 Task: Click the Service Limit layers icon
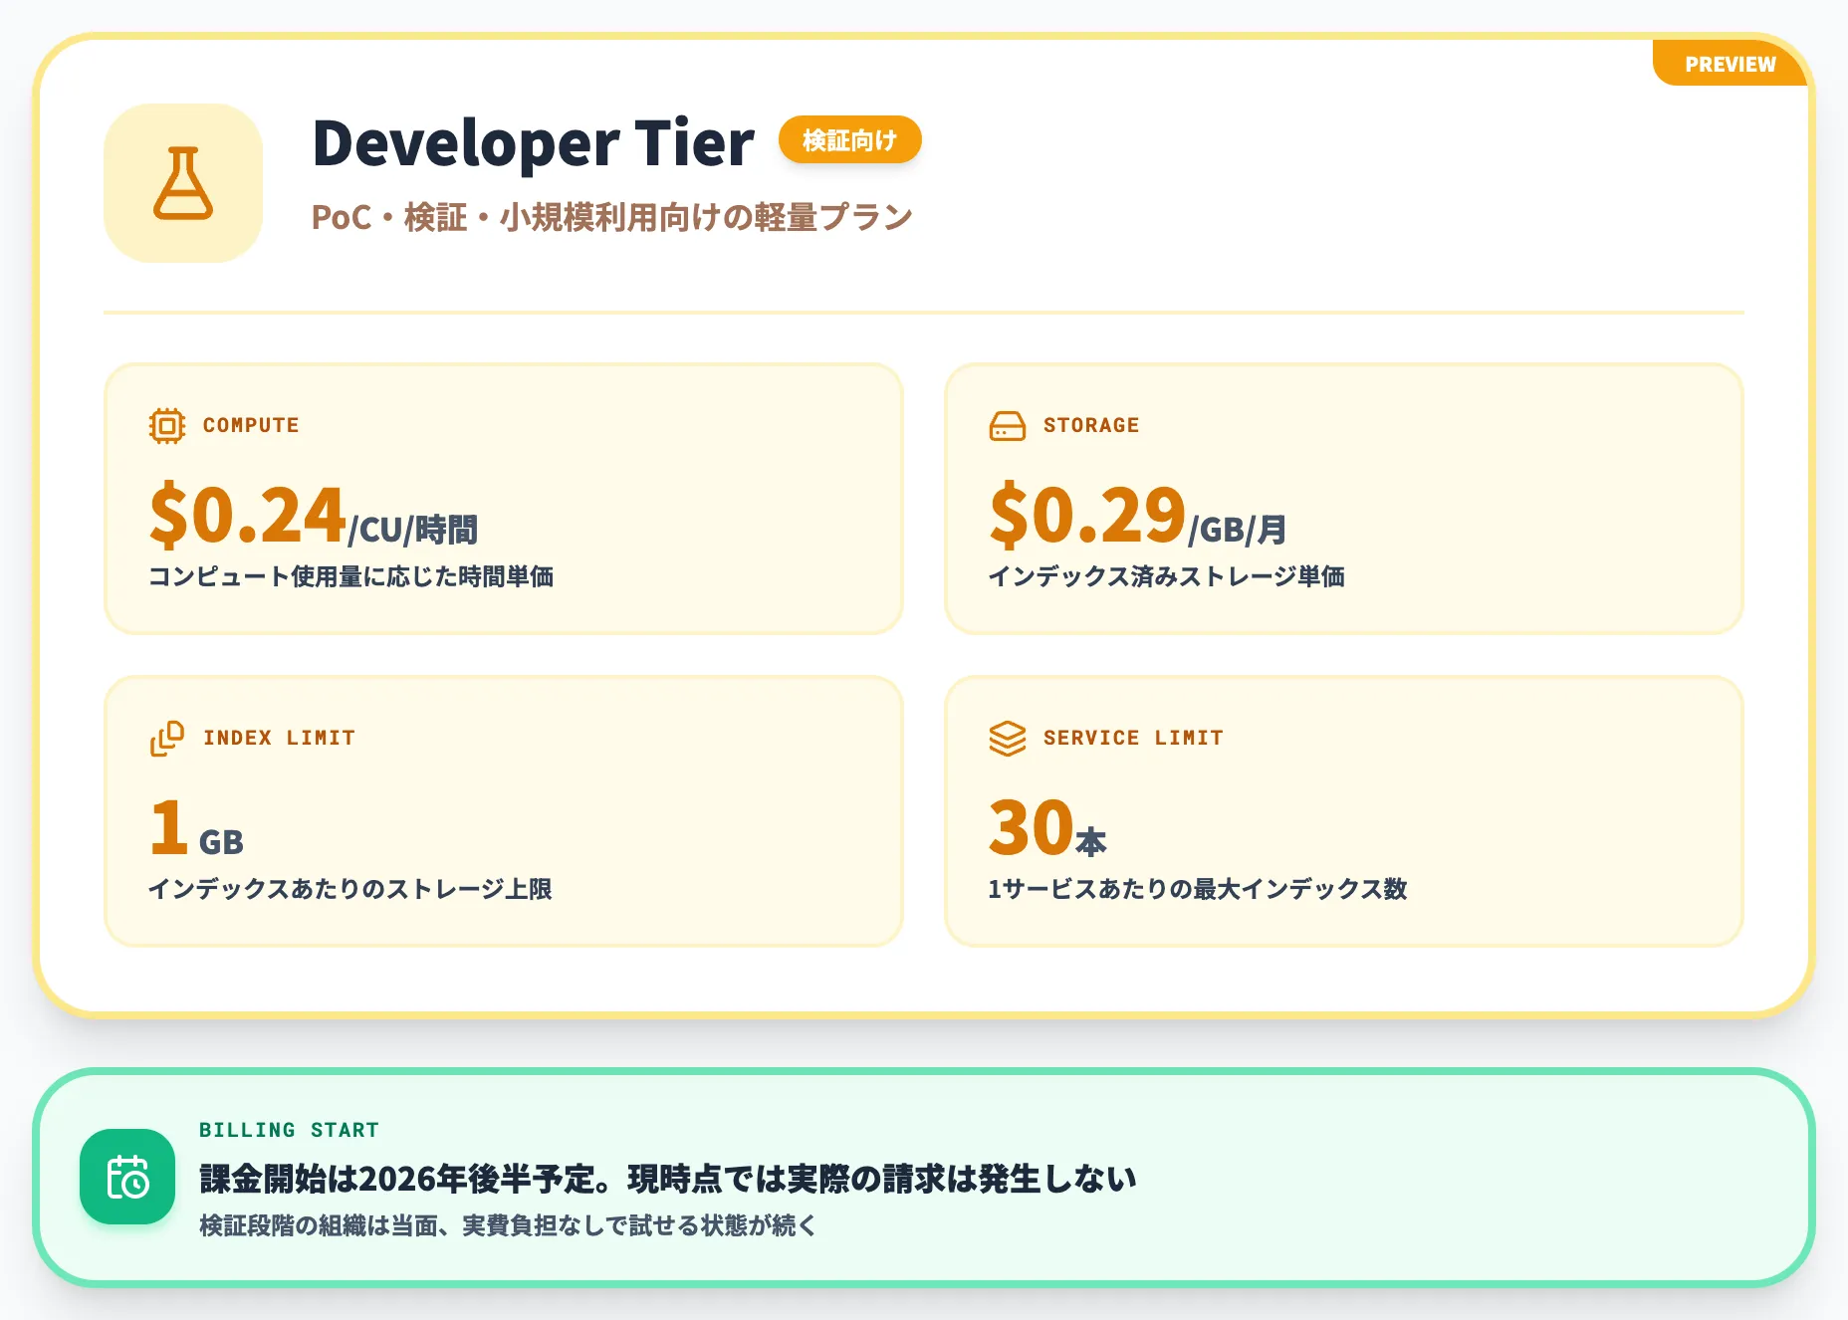1008,739
